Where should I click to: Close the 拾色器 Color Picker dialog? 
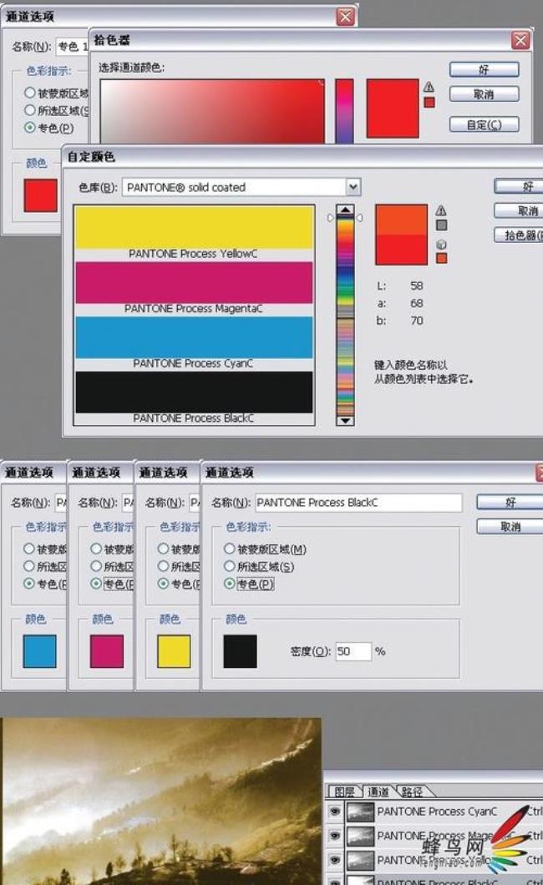pyautogui.click(x=520, y=40)
